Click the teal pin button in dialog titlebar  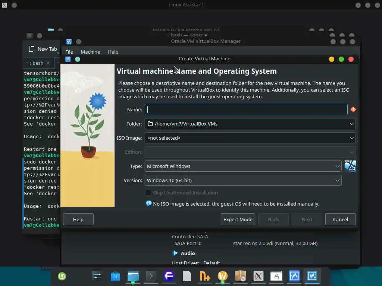point(78,59)
